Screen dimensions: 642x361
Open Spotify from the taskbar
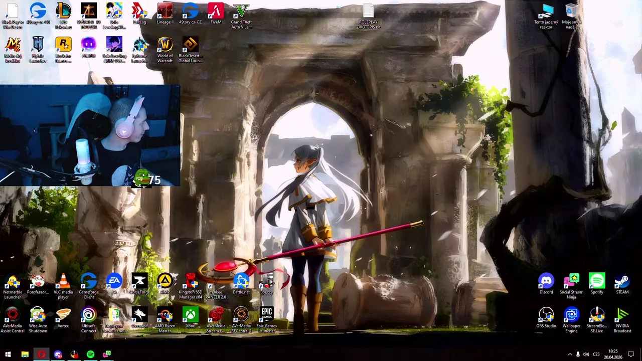[x=90, y=354]
